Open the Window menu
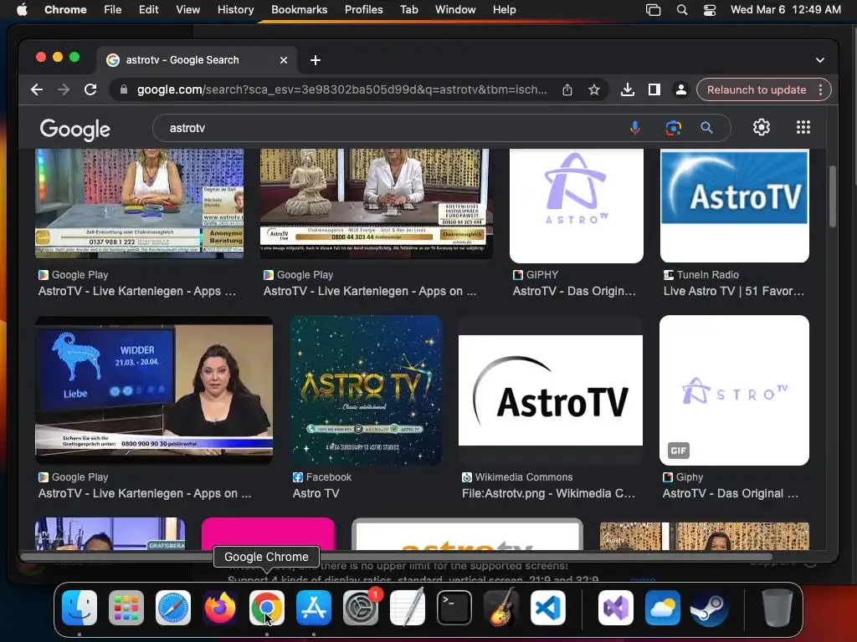 [x=455, y=9]
